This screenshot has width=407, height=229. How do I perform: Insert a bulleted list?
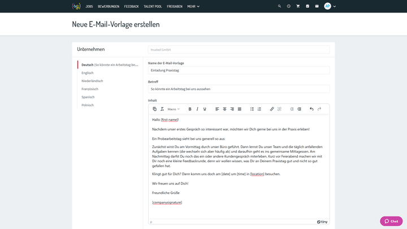pyautogui.click(x=252, y=109)
